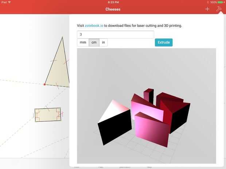Select the front pink panel in preview
226x169 pixels.
click(x=152, y=129)
